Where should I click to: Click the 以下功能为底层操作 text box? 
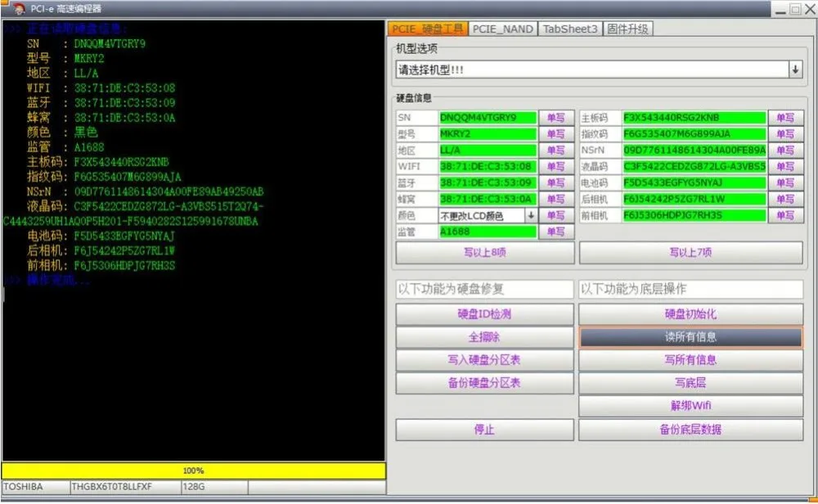click(690, 289)
